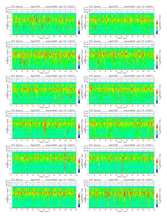Image resolution: width=167 pixels, height=216 pixels.
Task: Click the title text 'start UT =1720:0'
Action: pos(67,180)
